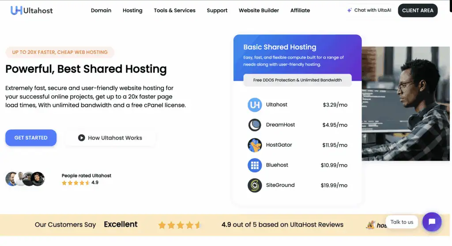Click the Ultahost UH logo in the pricing list
Viewport: 452px width, 246px height.
click(255, 105)
